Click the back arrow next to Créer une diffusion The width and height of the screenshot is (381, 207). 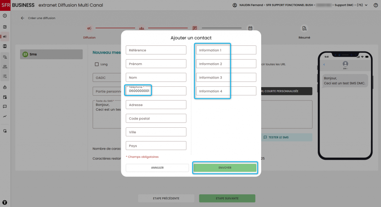point(22,18)
